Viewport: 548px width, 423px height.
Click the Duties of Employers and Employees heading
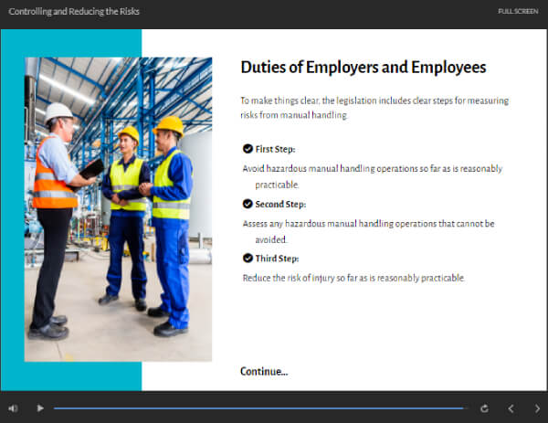coord(364,68)
